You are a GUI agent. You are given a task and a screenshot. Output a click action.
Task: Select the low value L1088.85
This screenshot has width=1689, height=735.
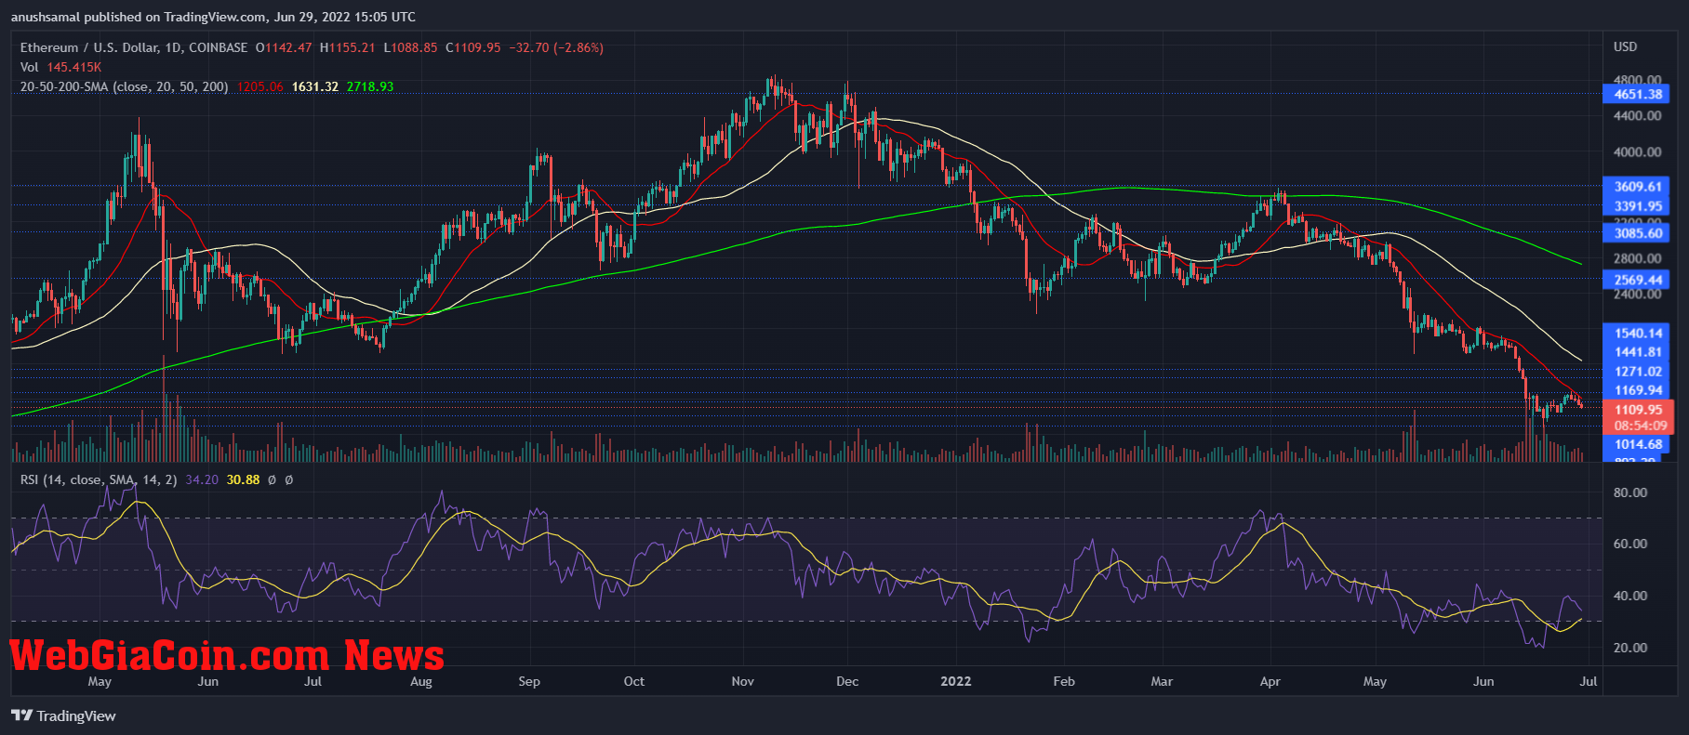[x=410, y=47]
